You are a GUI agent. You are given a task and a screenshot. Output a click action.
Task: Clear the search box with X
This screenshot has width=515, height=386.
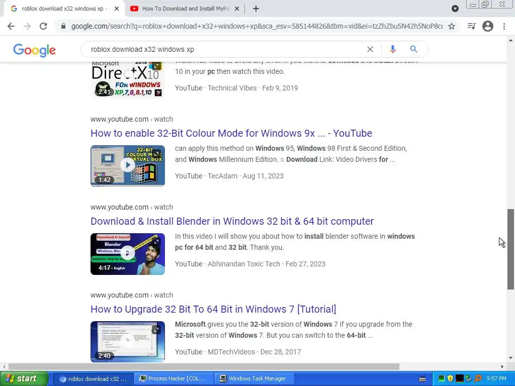[x=370, y=49]
